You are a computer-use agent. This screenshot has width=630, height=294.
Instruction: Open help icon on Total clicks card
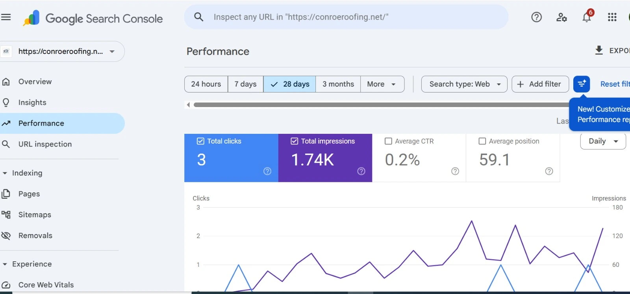(267, 171)
